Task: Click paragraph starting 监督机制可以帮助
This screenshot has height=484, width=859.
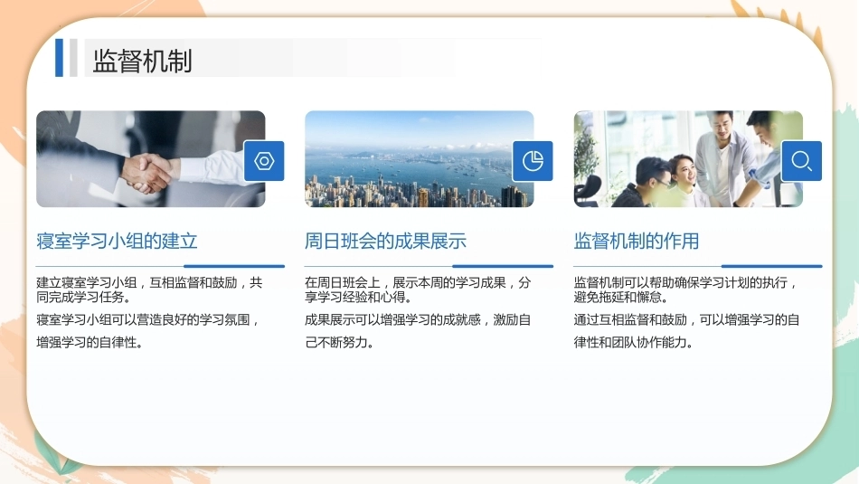Action: pos(685,289)
